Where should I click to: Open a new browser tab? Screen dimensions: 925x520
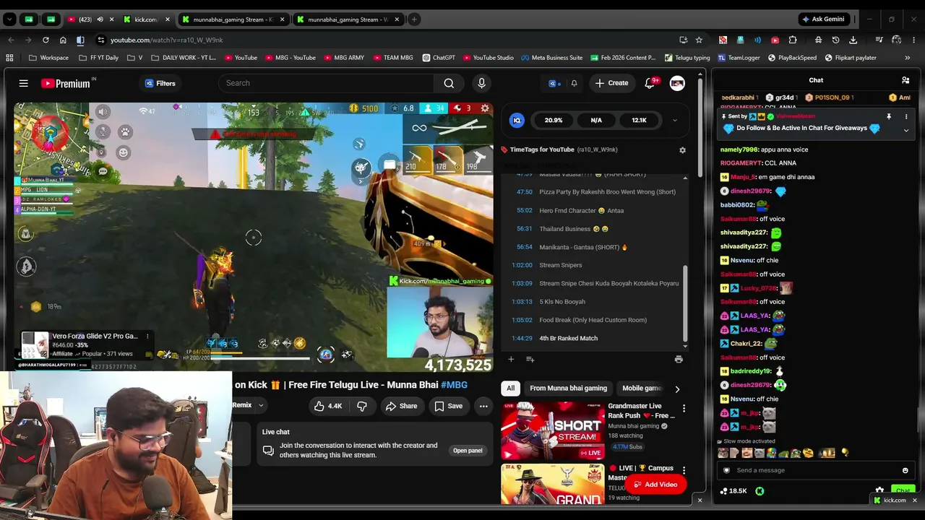coord(414,19)
